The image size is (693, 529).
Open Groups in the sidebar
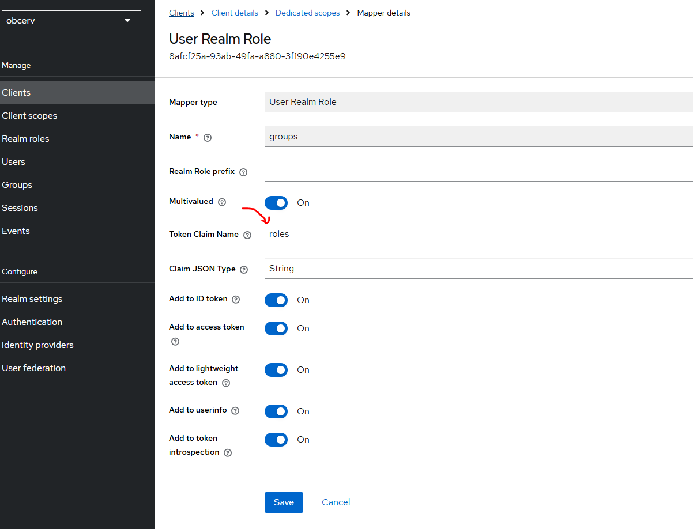click(x=77, y=185)
